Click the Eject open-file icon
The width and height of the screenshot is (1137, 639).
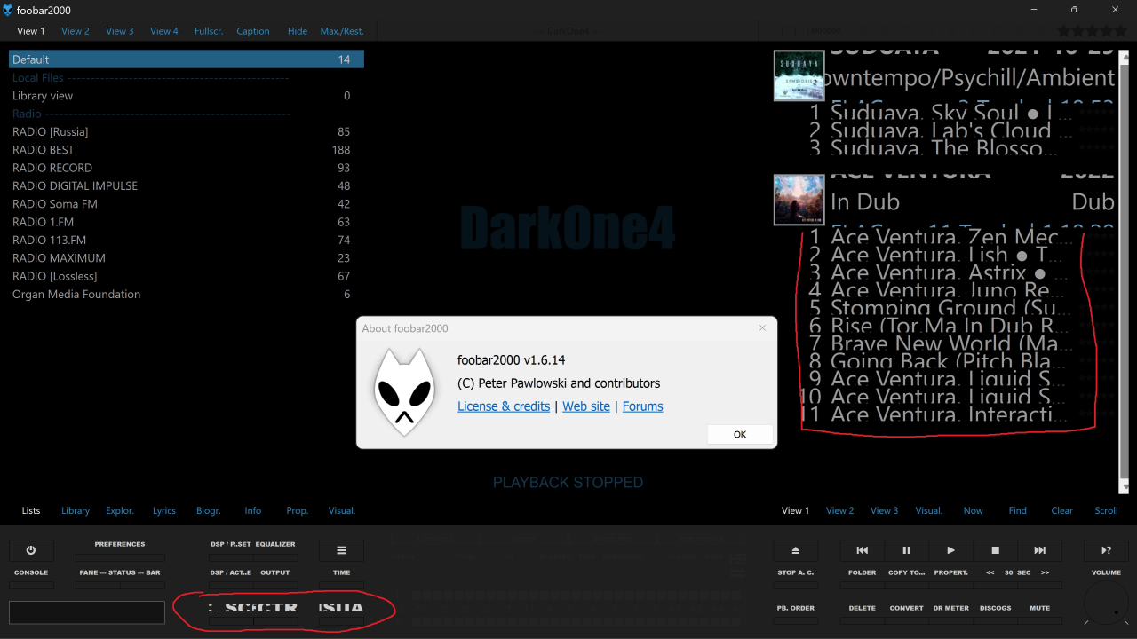point(795,550)
